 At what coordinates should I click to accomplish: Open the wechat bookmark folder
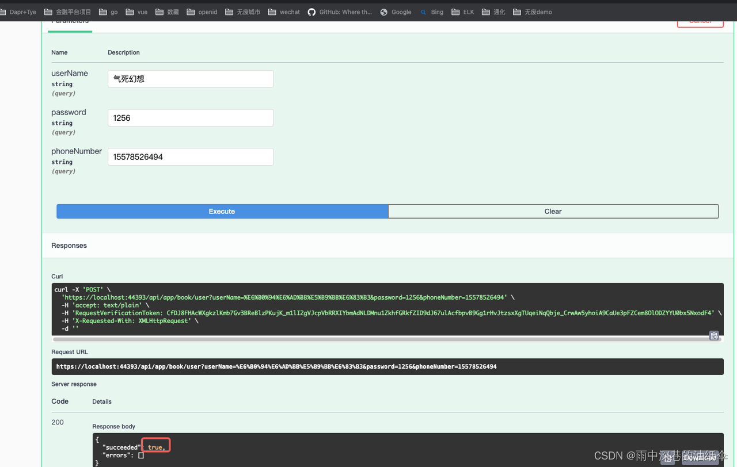coord(284,12)
